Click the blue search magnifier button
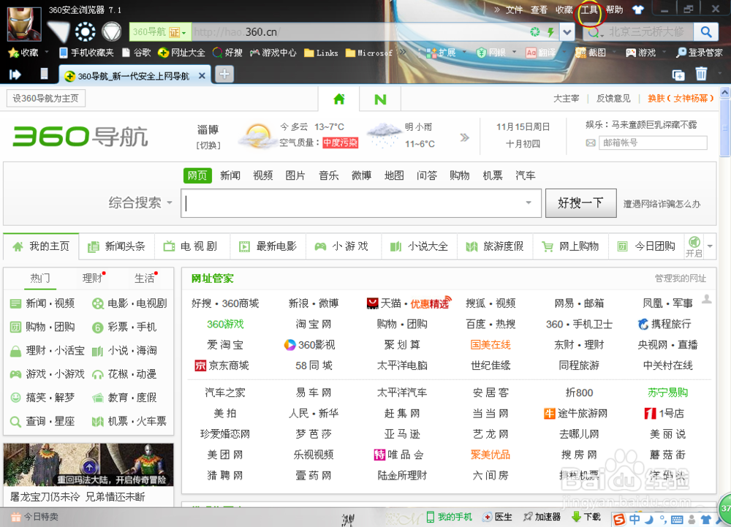This screenshot has height=527, width=731. tap(706, 31)
